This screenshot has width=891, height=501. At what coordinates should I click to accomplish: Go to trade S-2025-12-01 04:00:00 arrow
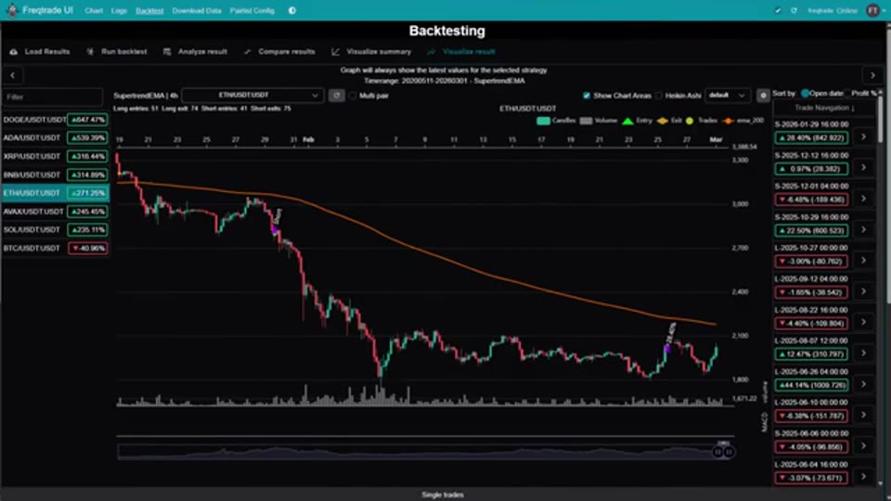863,199
